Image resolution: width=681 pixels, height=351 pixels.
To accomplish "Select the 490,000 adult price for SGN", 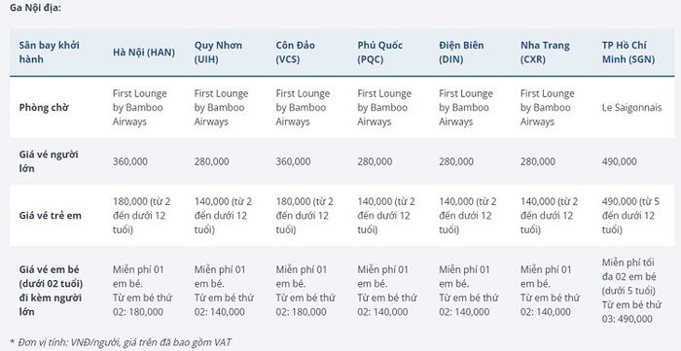I will pos(620,161).
